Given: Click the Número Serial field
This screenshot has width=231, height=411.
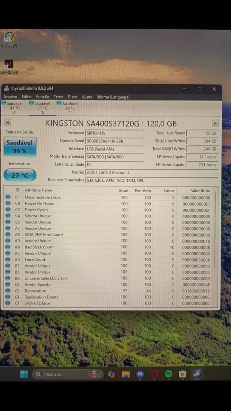Looking at the screenshot, I should click(114, 141).
